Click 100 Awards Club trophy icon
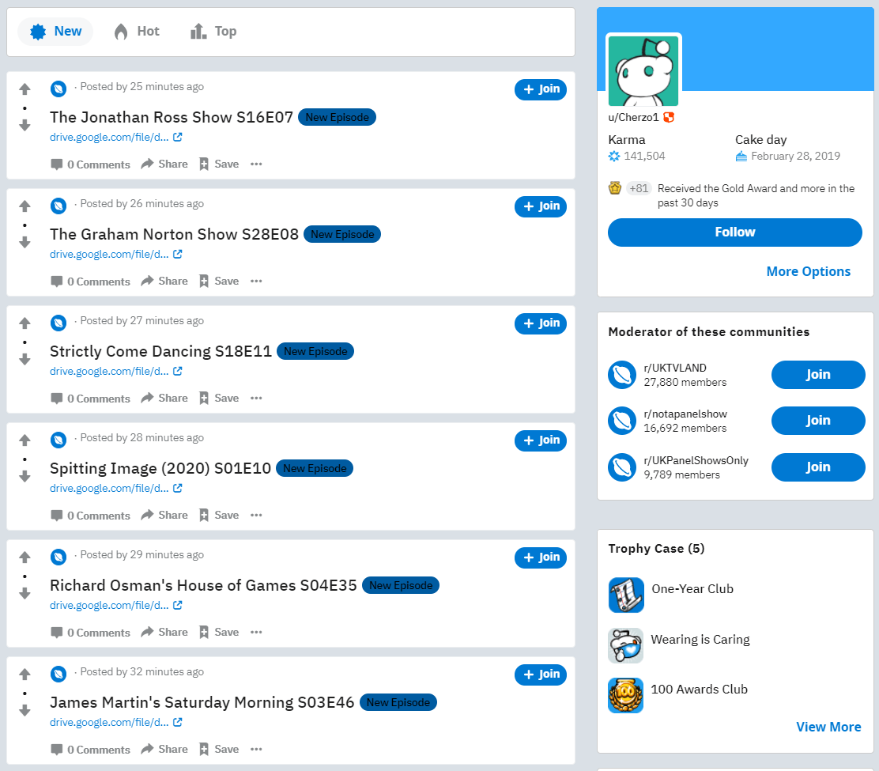 coord(625,695)
